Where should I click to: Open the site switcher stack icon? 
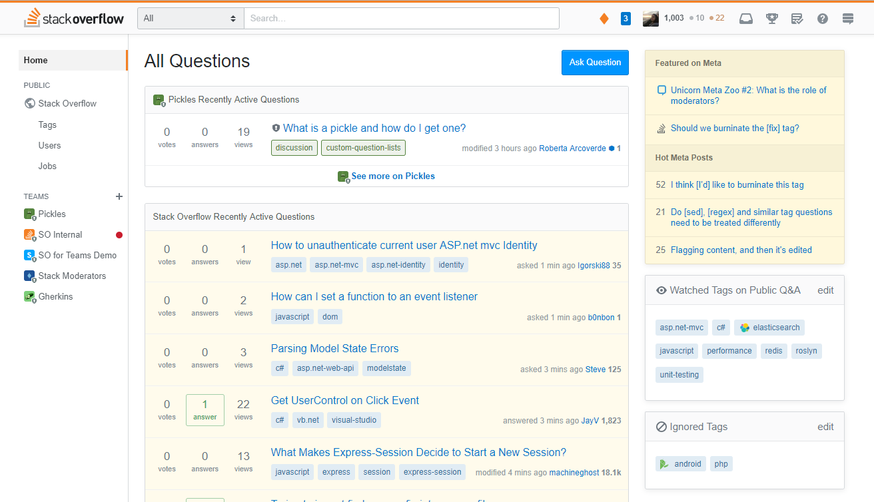(848, 19)
